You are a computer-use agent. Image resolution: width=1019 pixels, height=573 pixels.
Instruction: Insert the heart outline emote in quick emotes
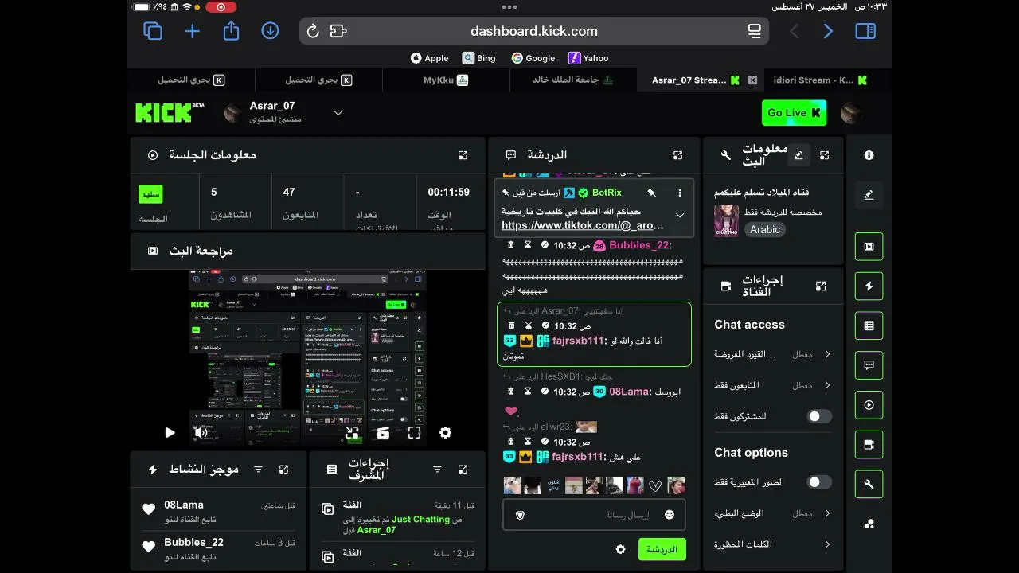point(655,485)
